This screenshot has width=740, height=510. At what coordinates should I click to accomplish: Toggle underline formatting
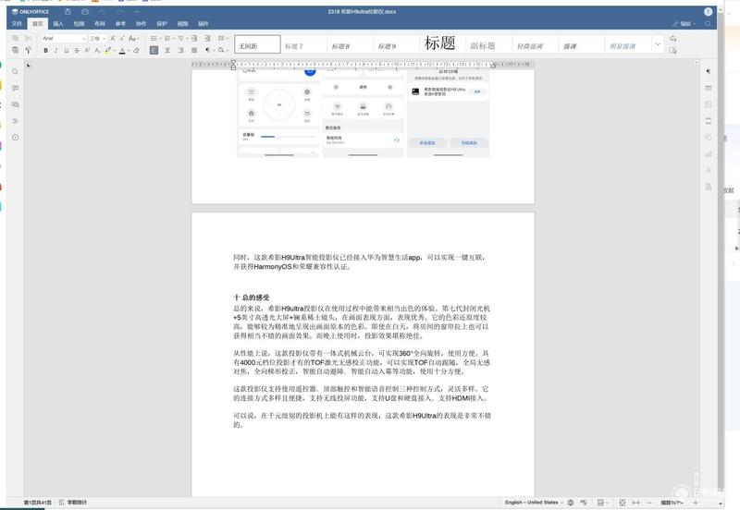click(x=66, y=50)
